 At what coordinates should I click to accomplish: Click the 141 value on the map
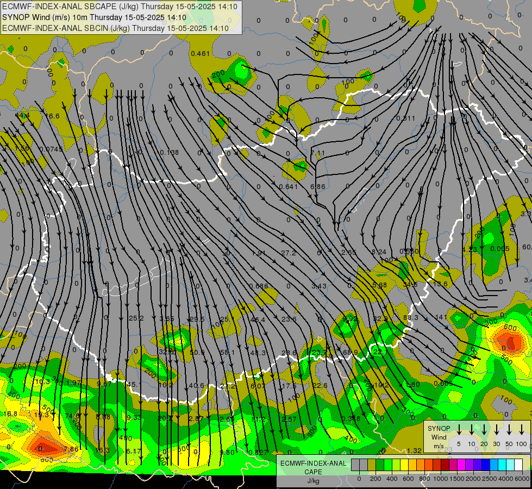tap(441, 317)
